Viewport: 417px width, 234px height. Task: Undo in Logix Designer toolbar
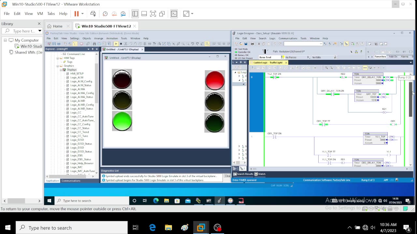pyautogui.click(x=275, y=44)
